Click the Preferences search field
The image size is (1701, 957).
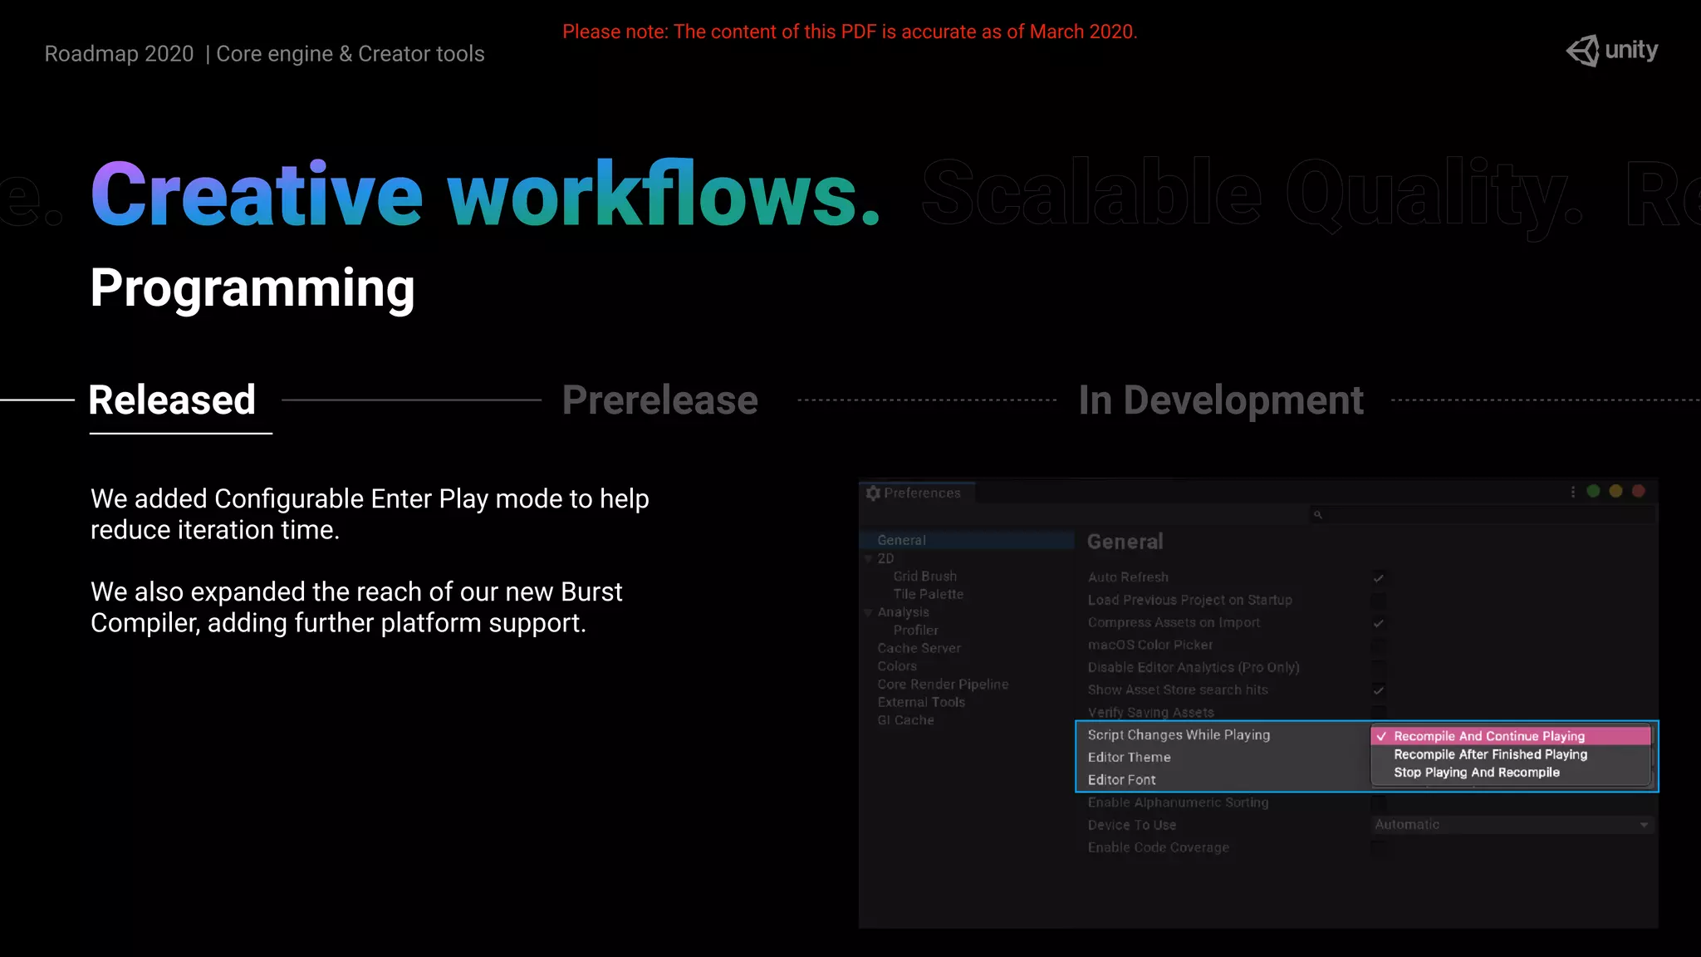[1482, 515]
